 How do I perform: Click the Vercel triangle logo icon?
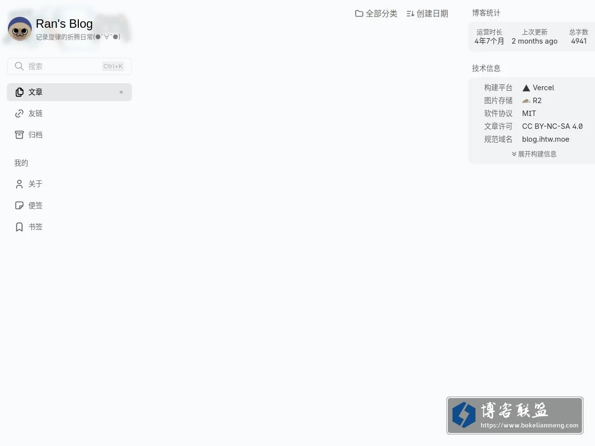click(526, 88)
